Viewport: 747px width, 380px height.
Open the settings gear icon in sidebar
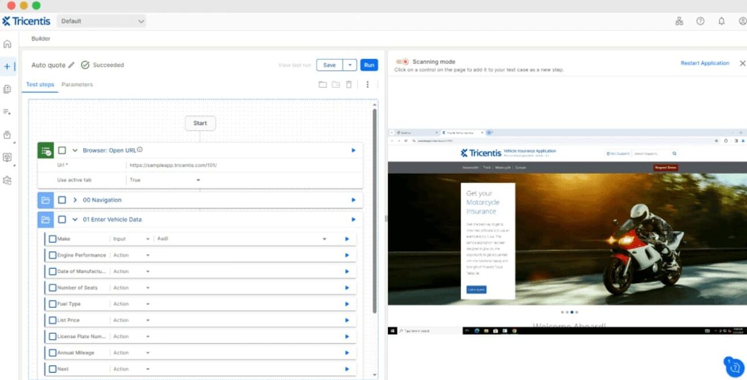[7, 180]
